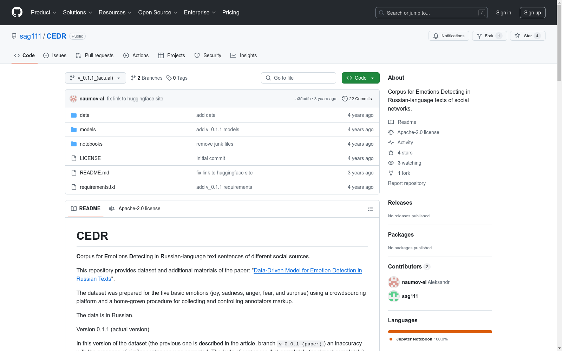Viewport: 562px width, 351px height.
Task: Open the LICENSE file
Action: tap(90, 158)
